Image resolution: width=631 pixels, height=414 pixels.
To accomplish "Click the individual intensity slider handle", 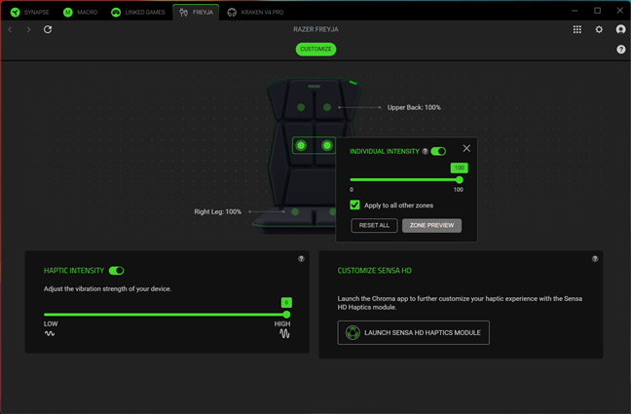I will pyautogui.click(x=460, y=179).
